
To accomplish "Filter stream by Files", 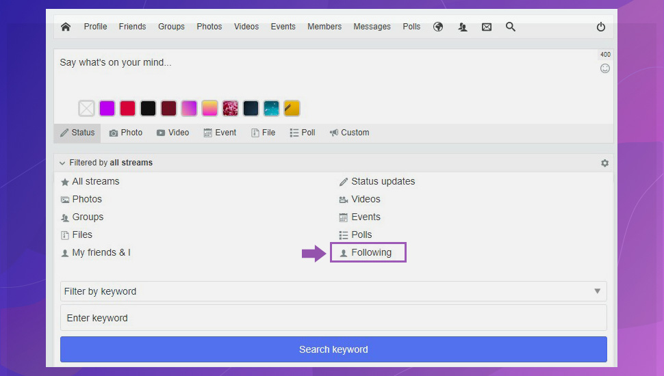I will 76,234.
